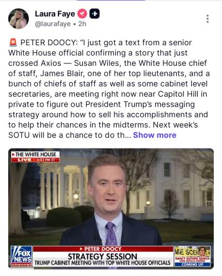
Task: Open the three-dot post options menu
Action: (208, 19)
